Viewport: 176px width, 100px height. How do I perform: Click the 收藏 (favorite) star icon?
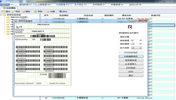[48, 11]
